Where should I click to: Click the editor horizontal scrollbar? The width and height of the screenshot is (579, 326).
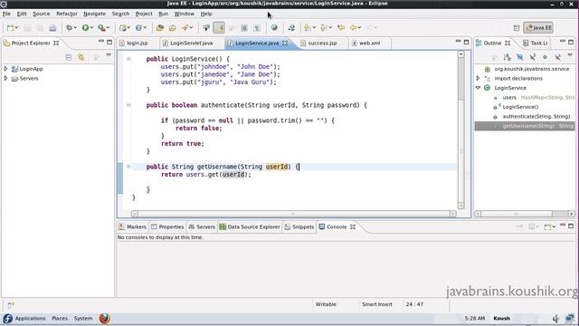coord(293,214)
